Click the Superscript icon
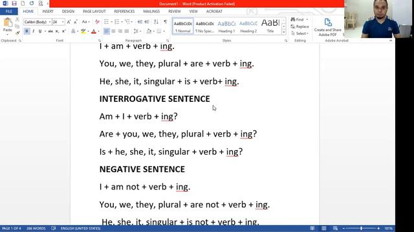This screenshot has height=232, width=414. [x=63, y=32]
